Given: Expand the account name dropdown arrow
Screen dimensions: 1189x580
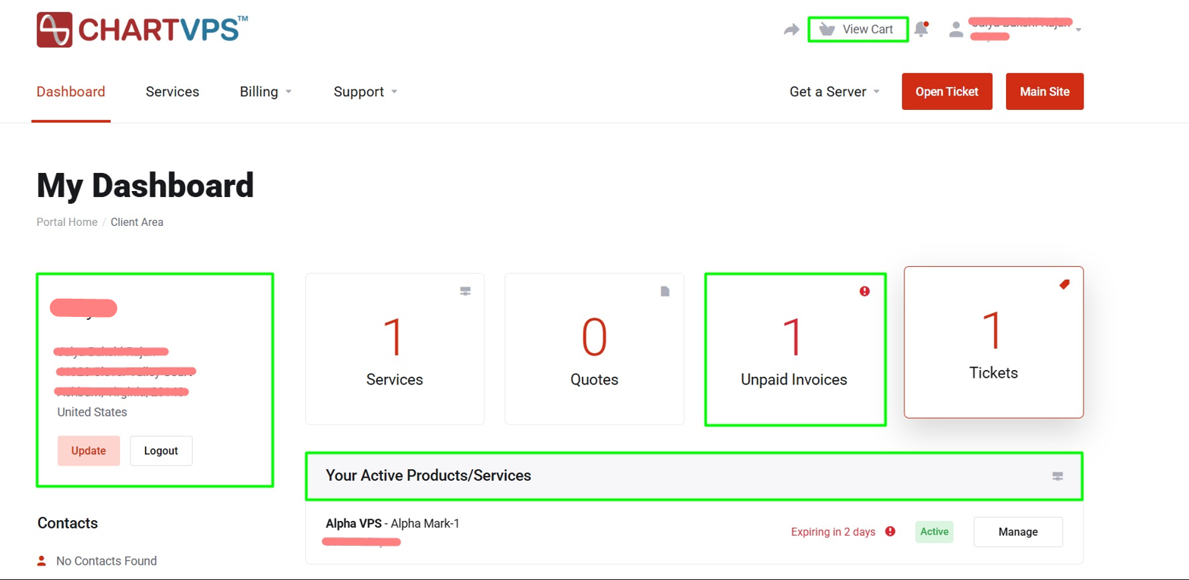Looking at the screenshot, I should (x=1079, y=30).
